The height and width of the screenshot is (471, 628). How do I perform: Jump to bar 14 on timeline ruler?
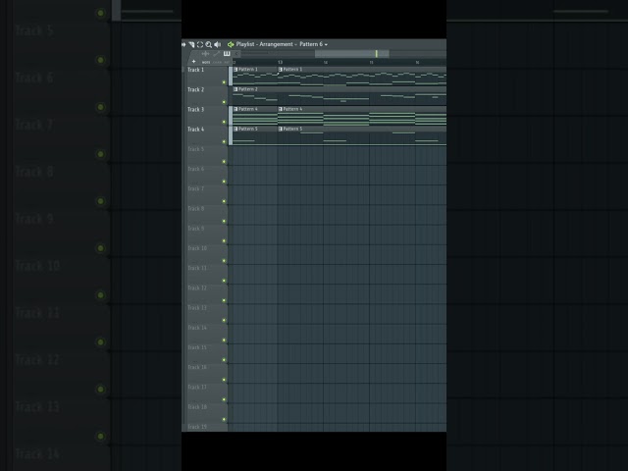[326, 62]
